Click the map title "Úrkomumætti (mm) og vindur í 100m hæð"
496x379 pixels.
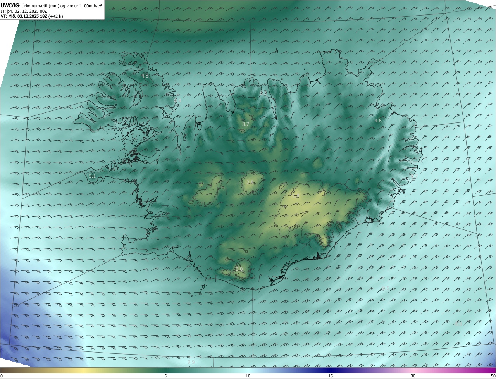click(62, 5)
